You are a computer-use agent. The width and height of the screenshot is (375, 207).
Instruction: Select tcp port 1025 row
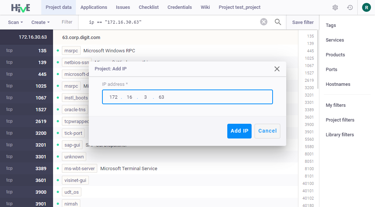pyautogui.click(x=26, y=86)
